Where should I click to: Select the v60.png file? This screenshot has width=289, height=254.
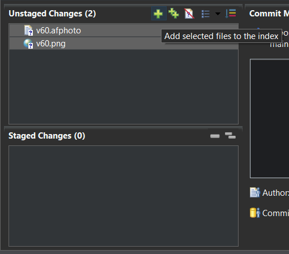coord(124,44)
